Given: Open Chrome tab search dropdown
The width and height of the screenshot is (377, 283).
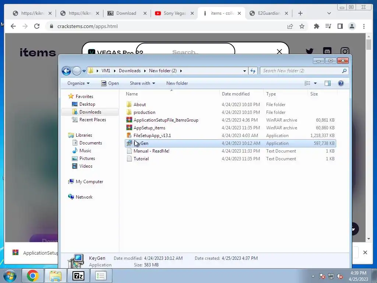Looking at the screenshot, I should click(329, 13).
